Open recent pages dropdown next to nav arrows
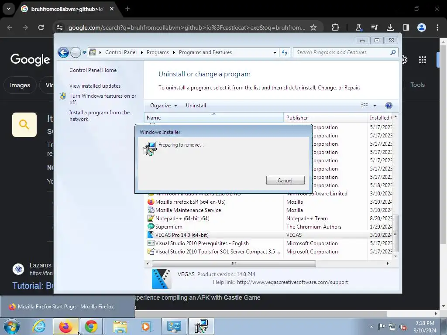Viewport: 447px width, 335px height. (84, 53)
